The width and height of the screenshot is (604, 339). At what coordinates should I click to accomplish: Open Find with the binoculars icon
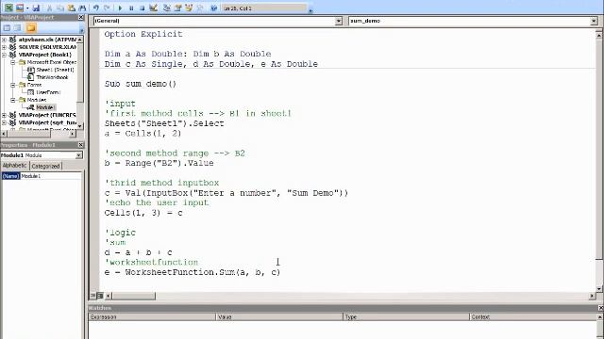(82, 8)
